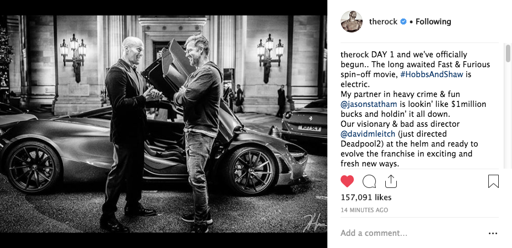This screenshot has width=512, height=248.
Task: Click the caption scrollbar thumb
Action: click(508, 53)
